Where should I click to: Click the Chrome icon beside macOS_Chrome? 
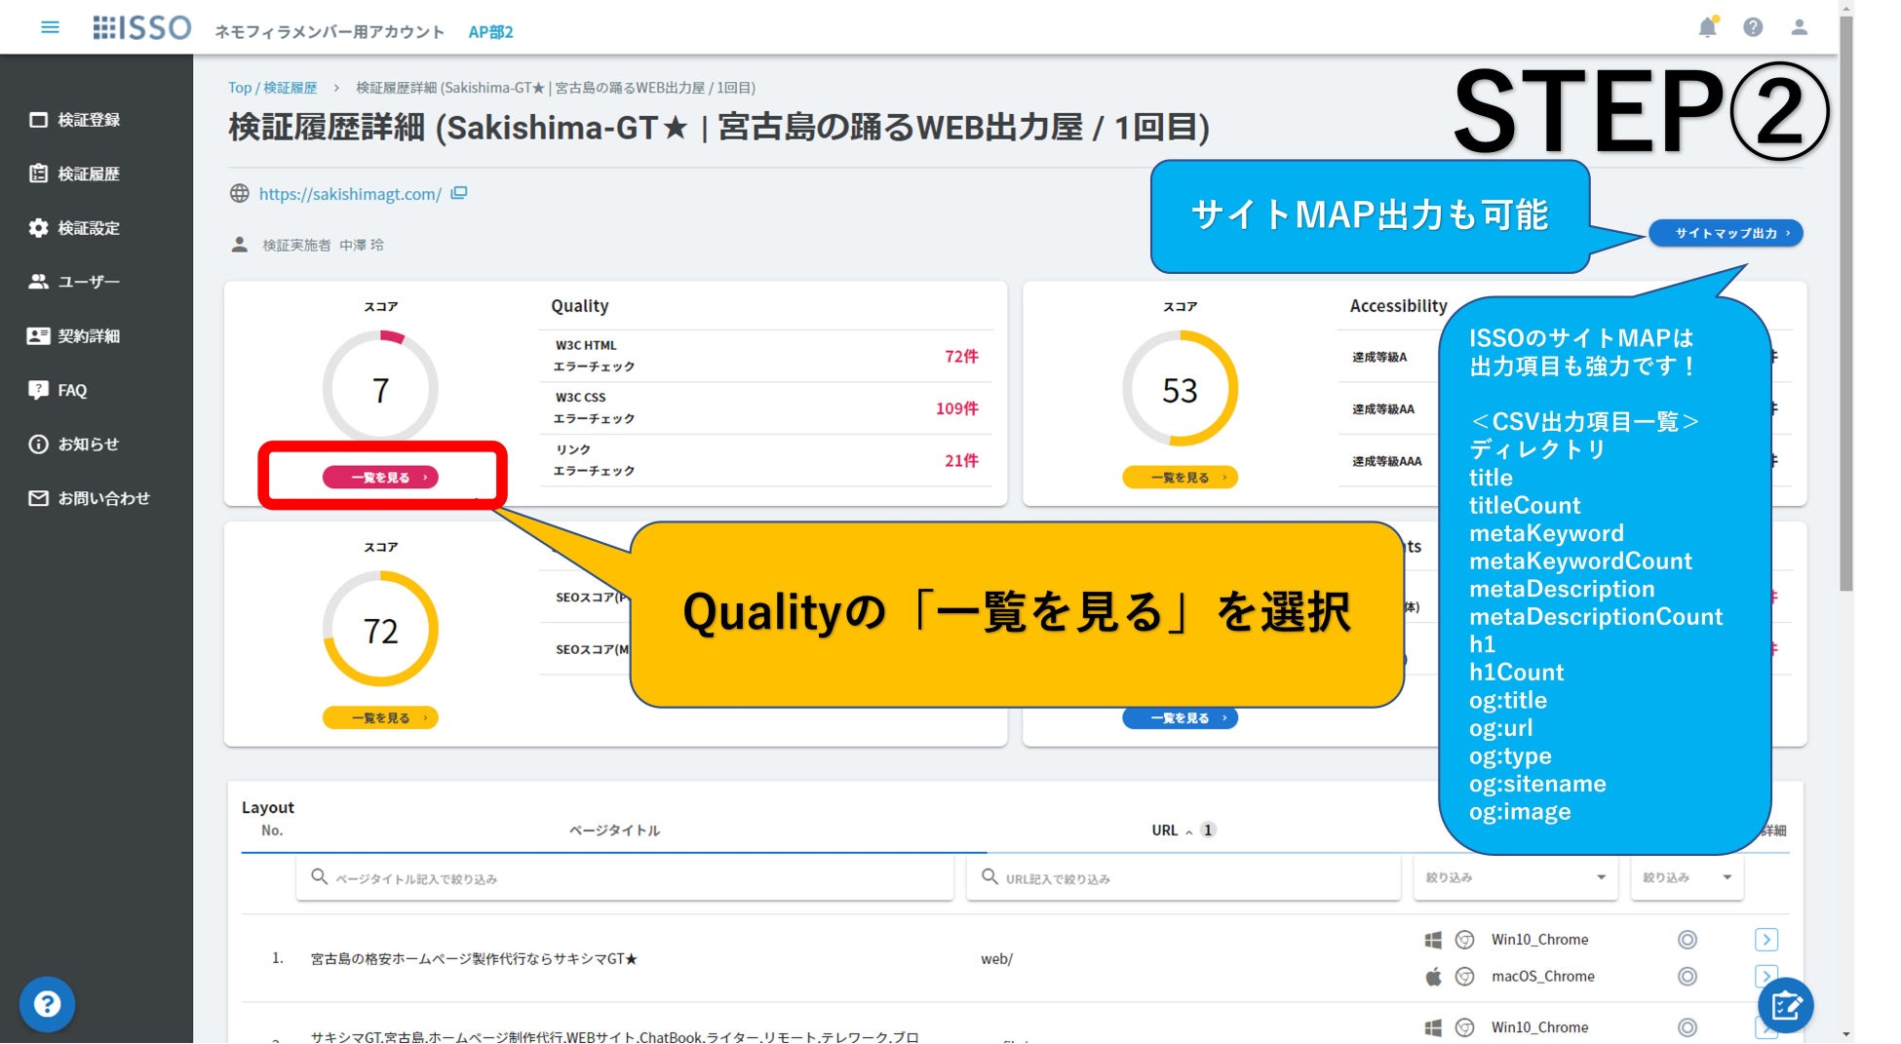point(1464,977)
